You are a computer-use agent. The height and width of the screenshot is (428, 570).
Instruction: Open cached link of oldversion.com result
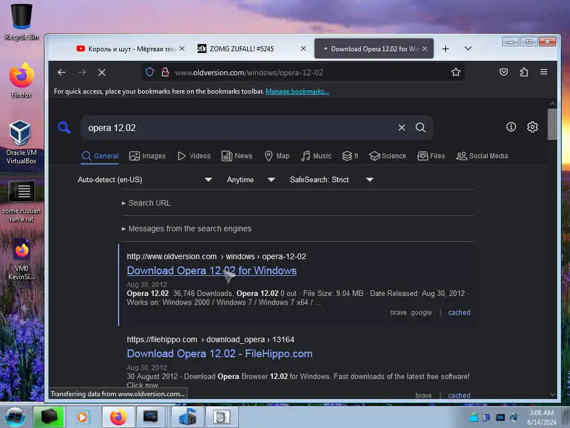pyautogui.click(x=459, y=313)
